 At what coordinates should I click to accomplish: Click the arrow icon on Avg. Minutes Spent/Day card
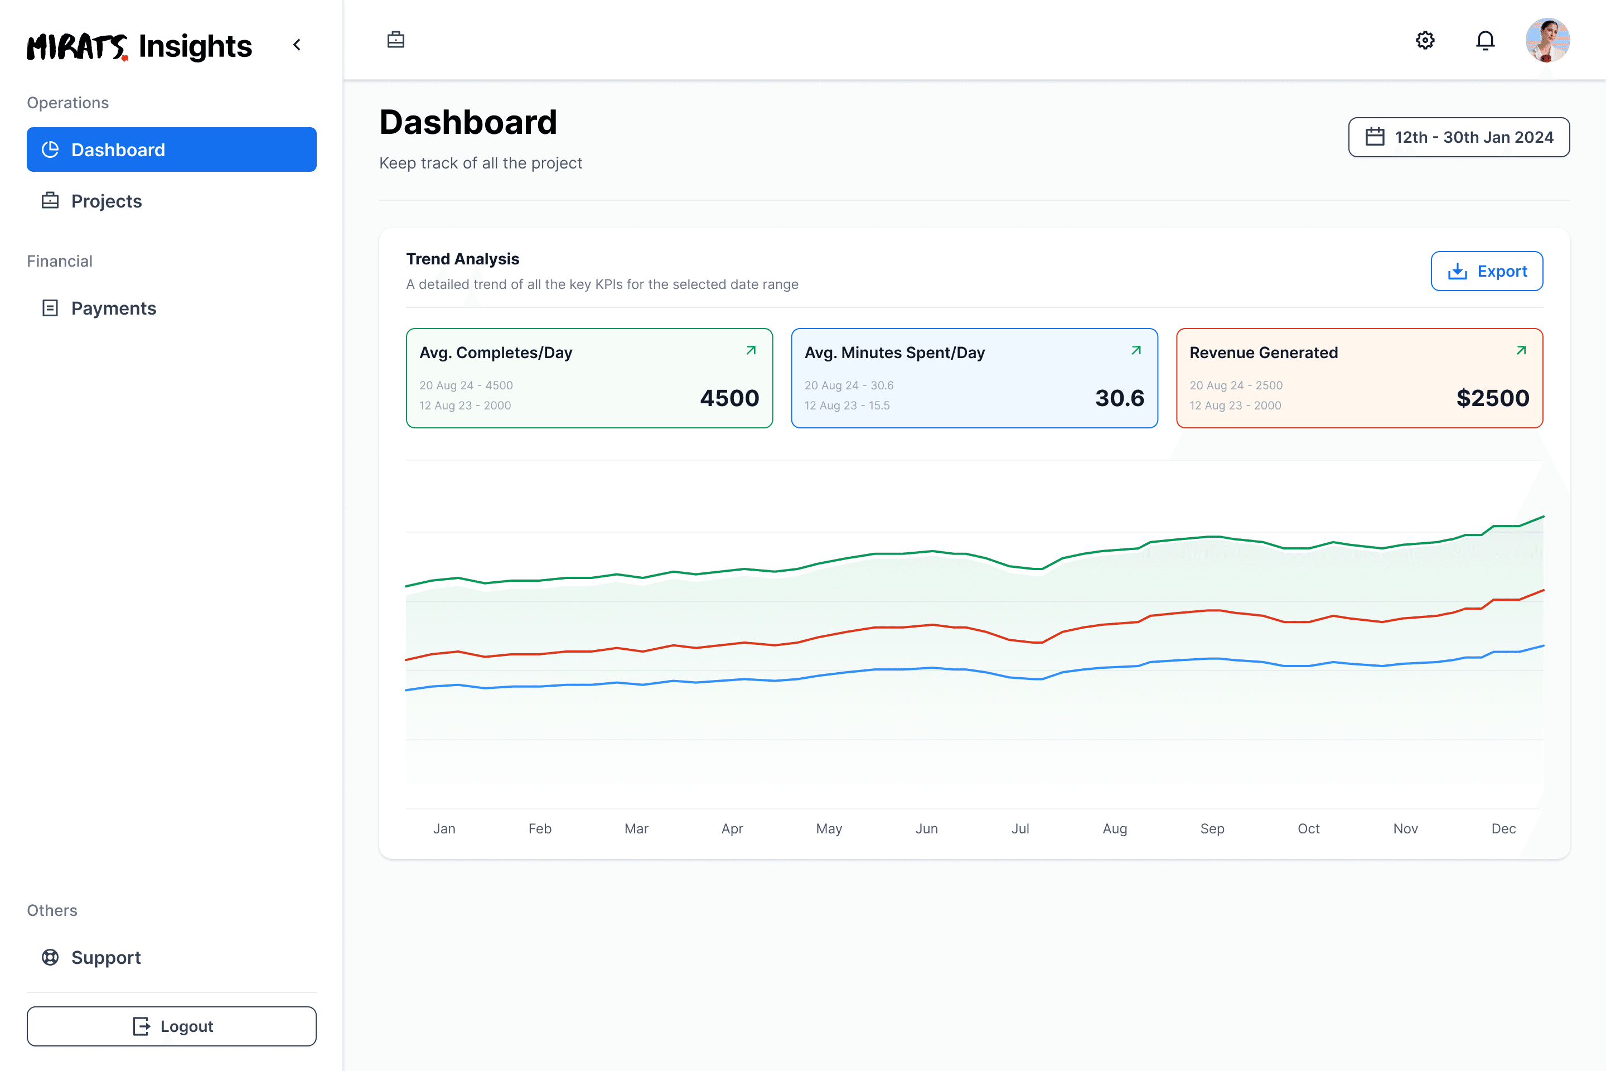coord(1136,350)
